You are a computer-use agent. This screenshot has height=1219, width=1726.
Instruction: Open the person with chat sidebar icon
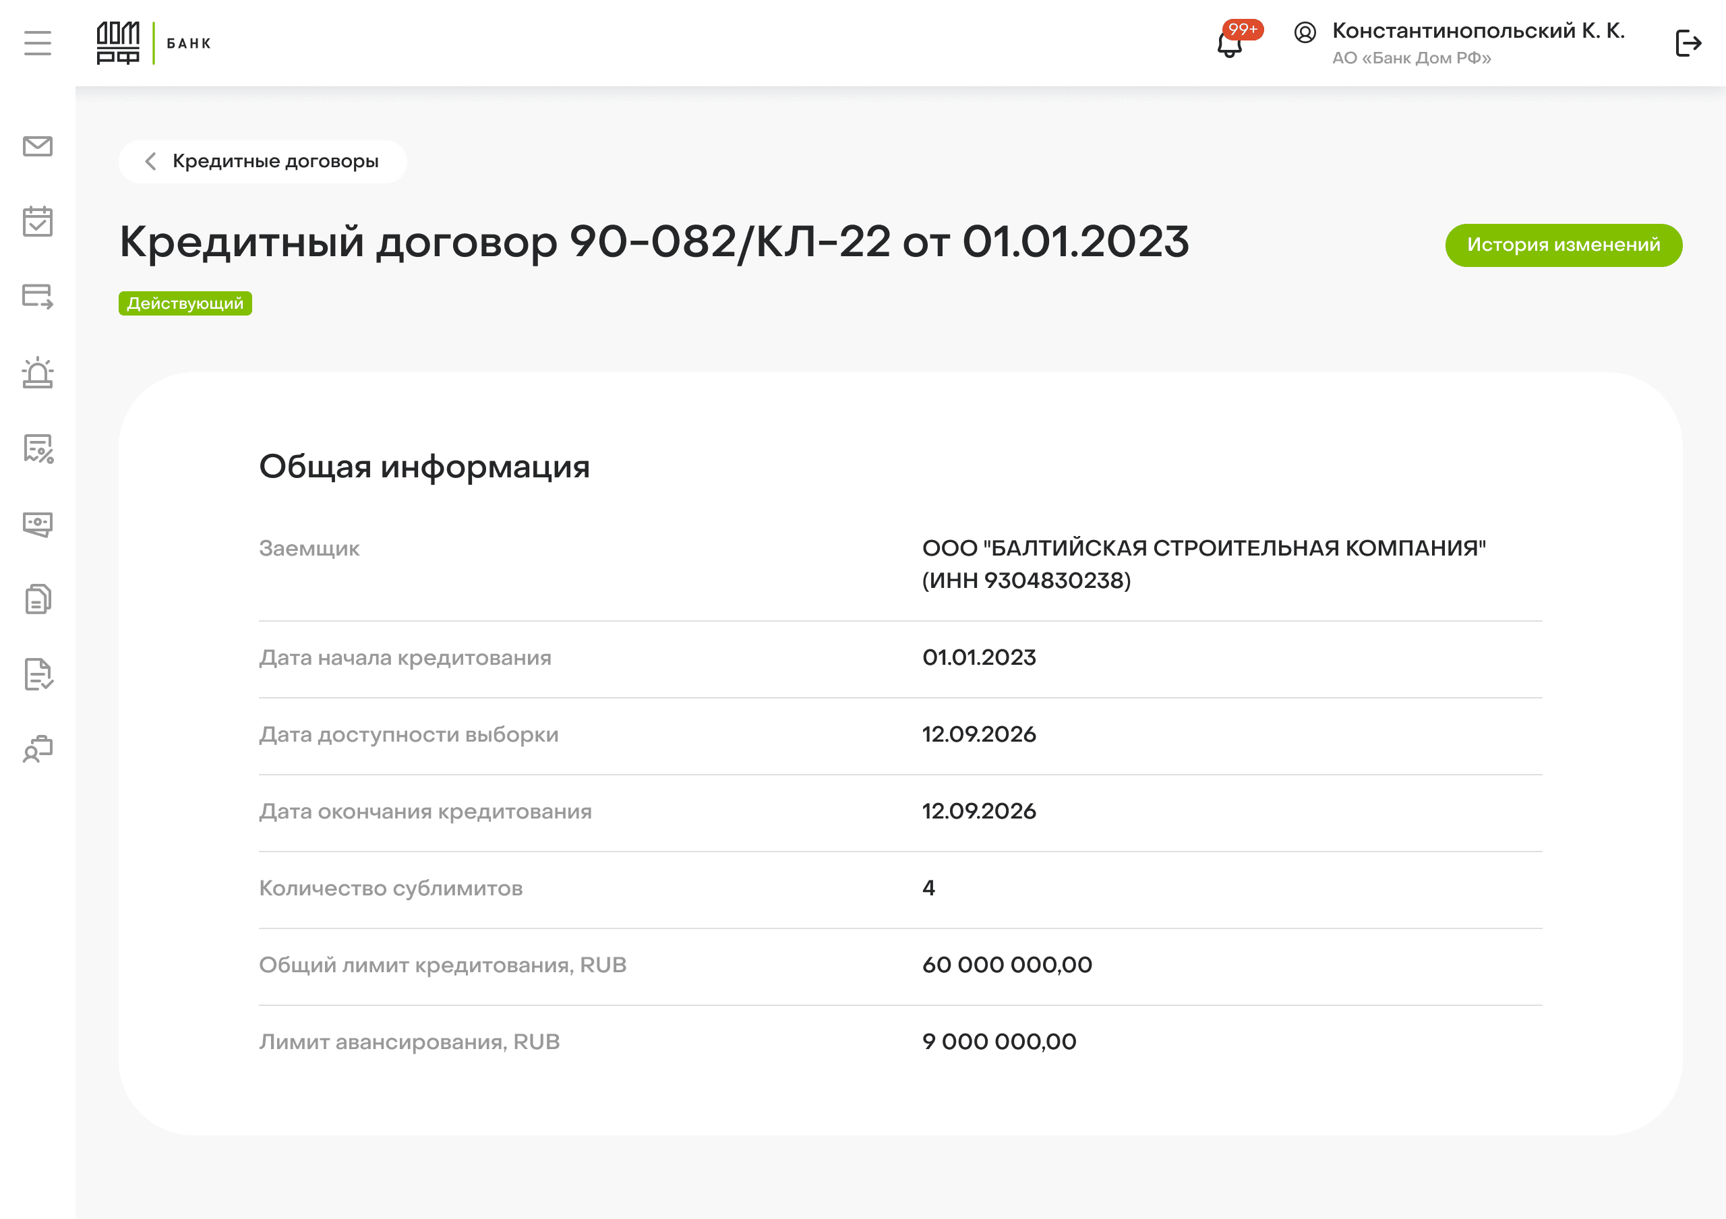(x=38, y=749)
